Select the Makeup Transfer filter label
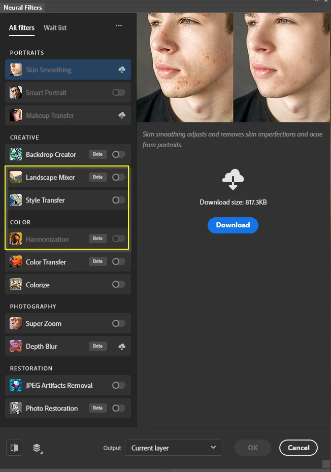The image size is (331, 472). (50, 116)
